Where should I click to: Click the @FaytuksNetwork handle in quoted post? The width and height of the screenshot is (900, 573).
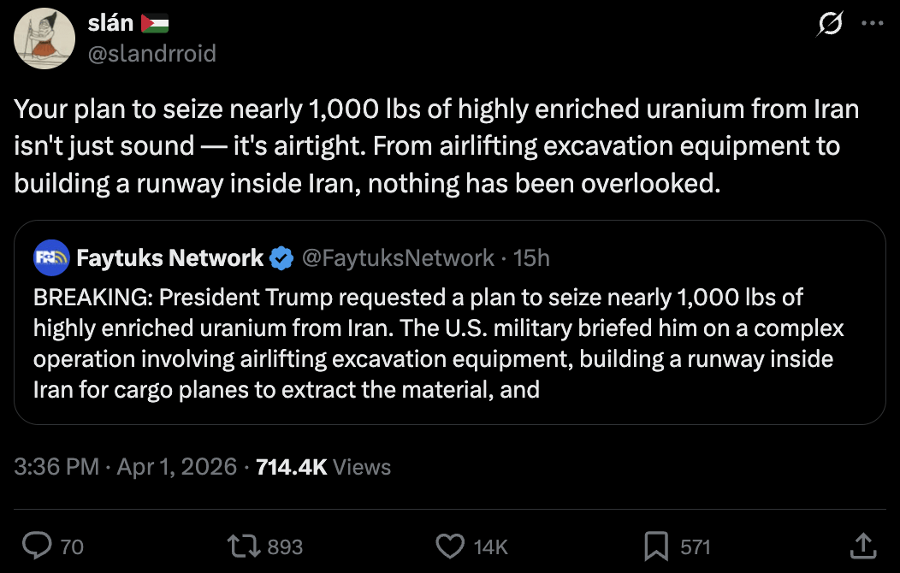point(398,257)
